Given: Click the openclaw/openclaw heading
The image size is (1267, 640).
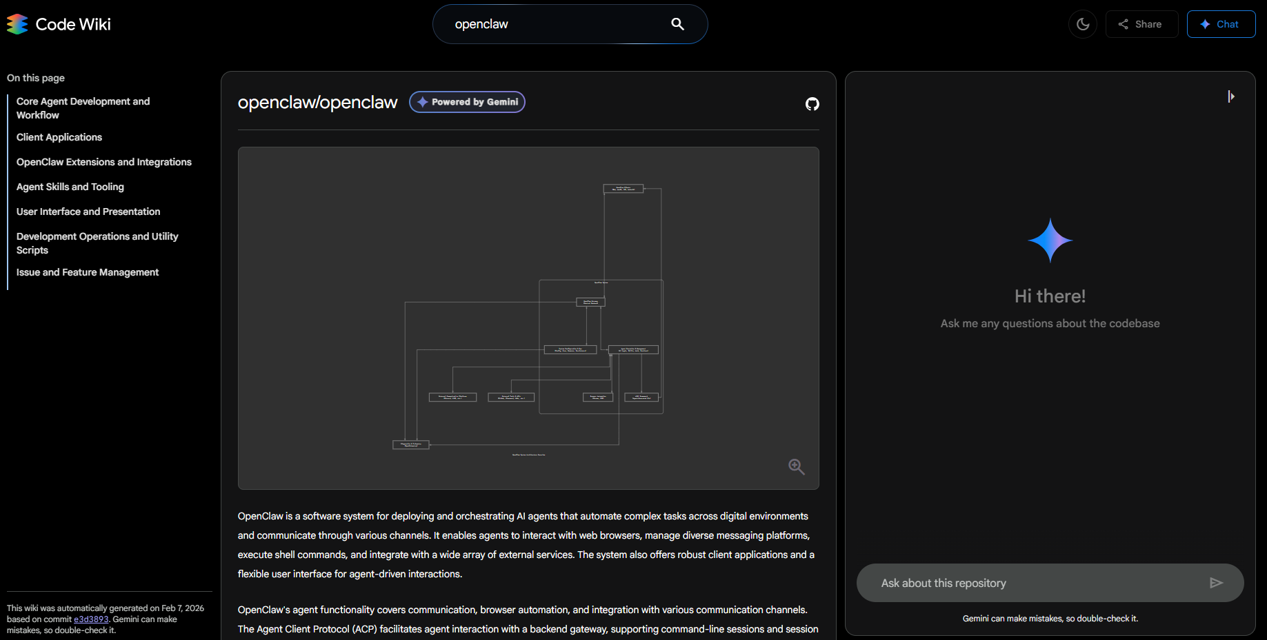Looking at the screenshot, I should 318,102.
